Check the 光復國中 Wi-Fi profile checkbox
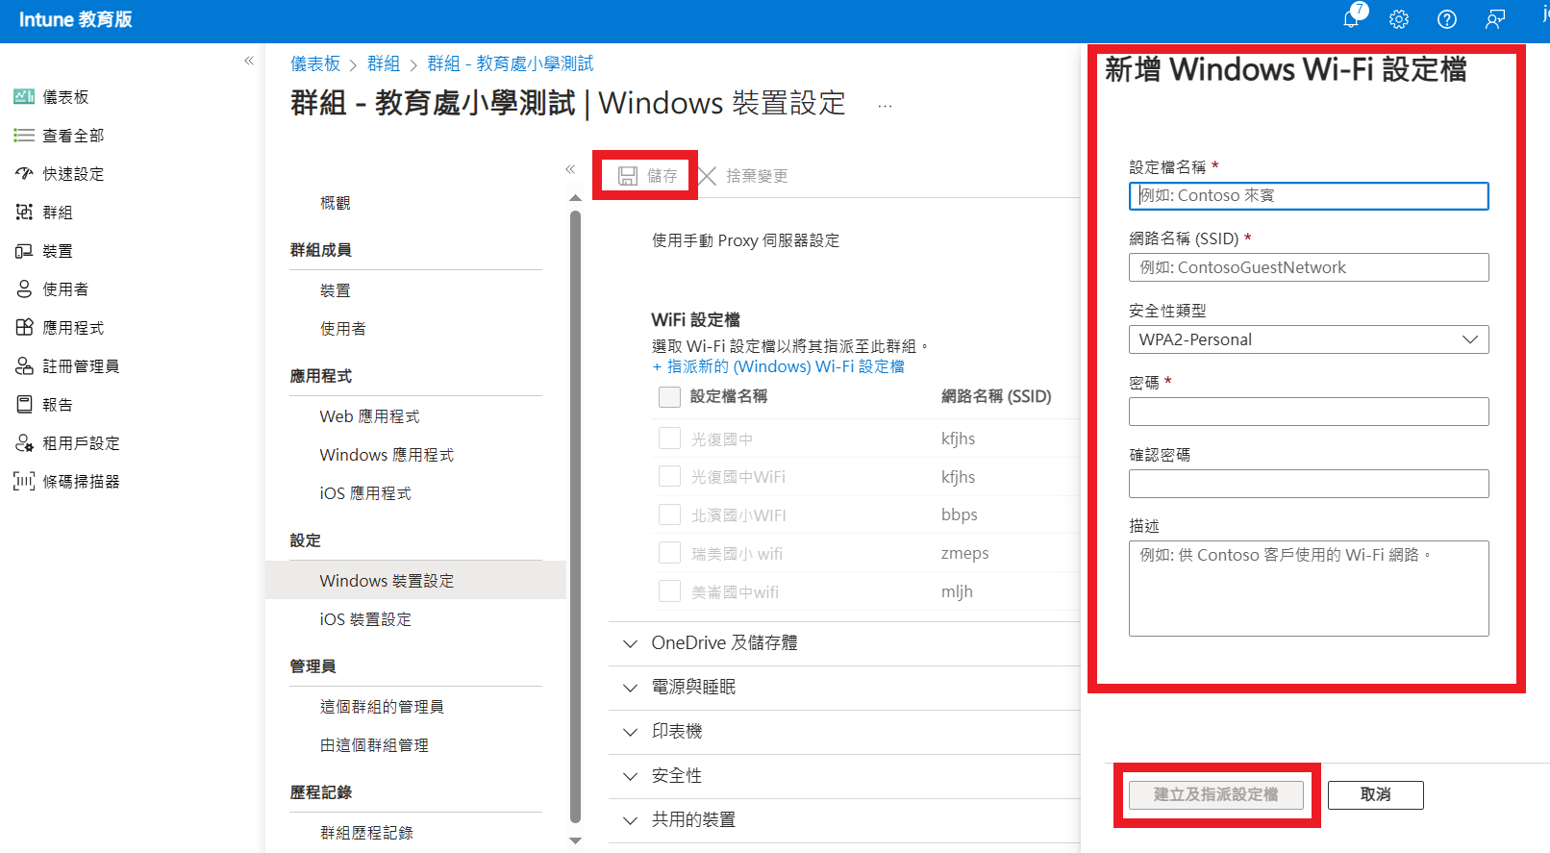1550x853 pixels. click(x=669, y=439)
